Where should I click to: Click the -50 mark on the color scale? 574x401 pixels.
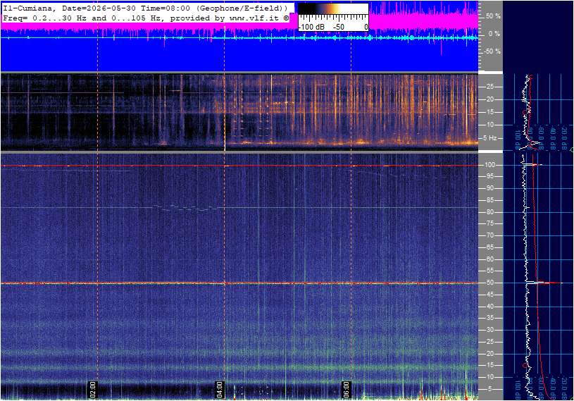(x=338, y=27)
